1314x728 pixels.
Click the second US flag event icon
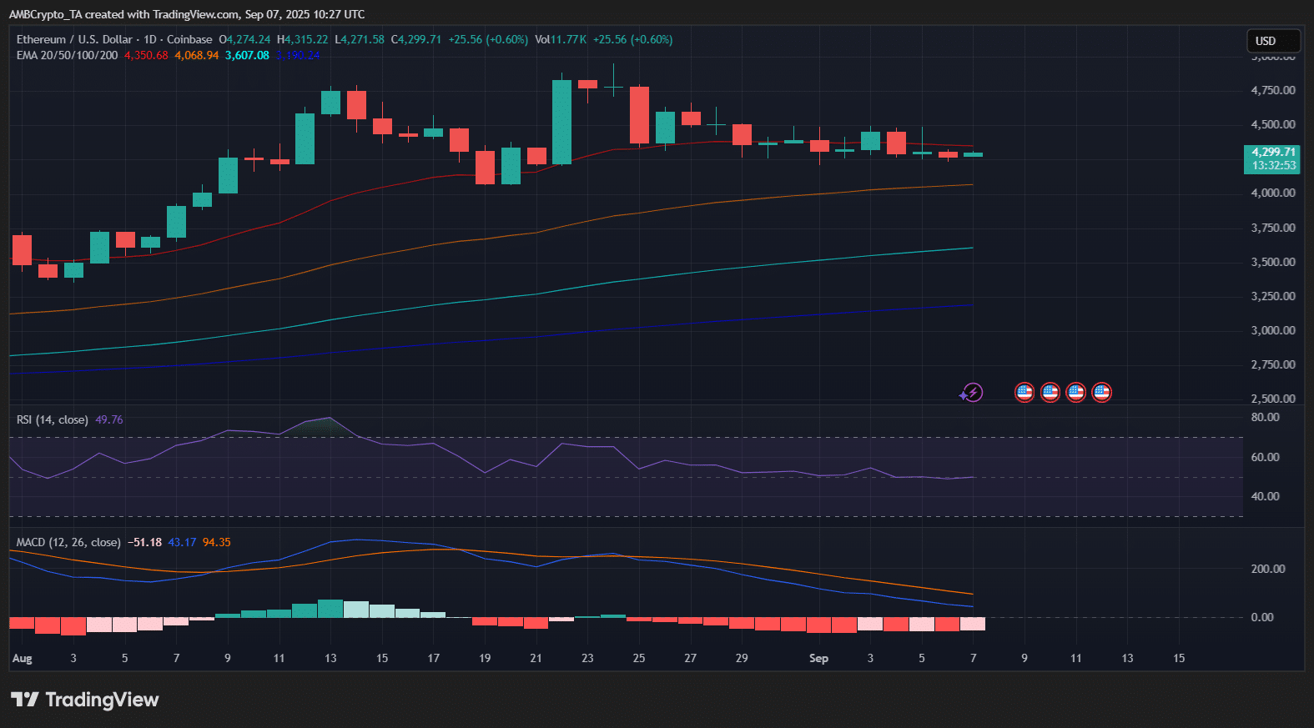point(1050,392)
